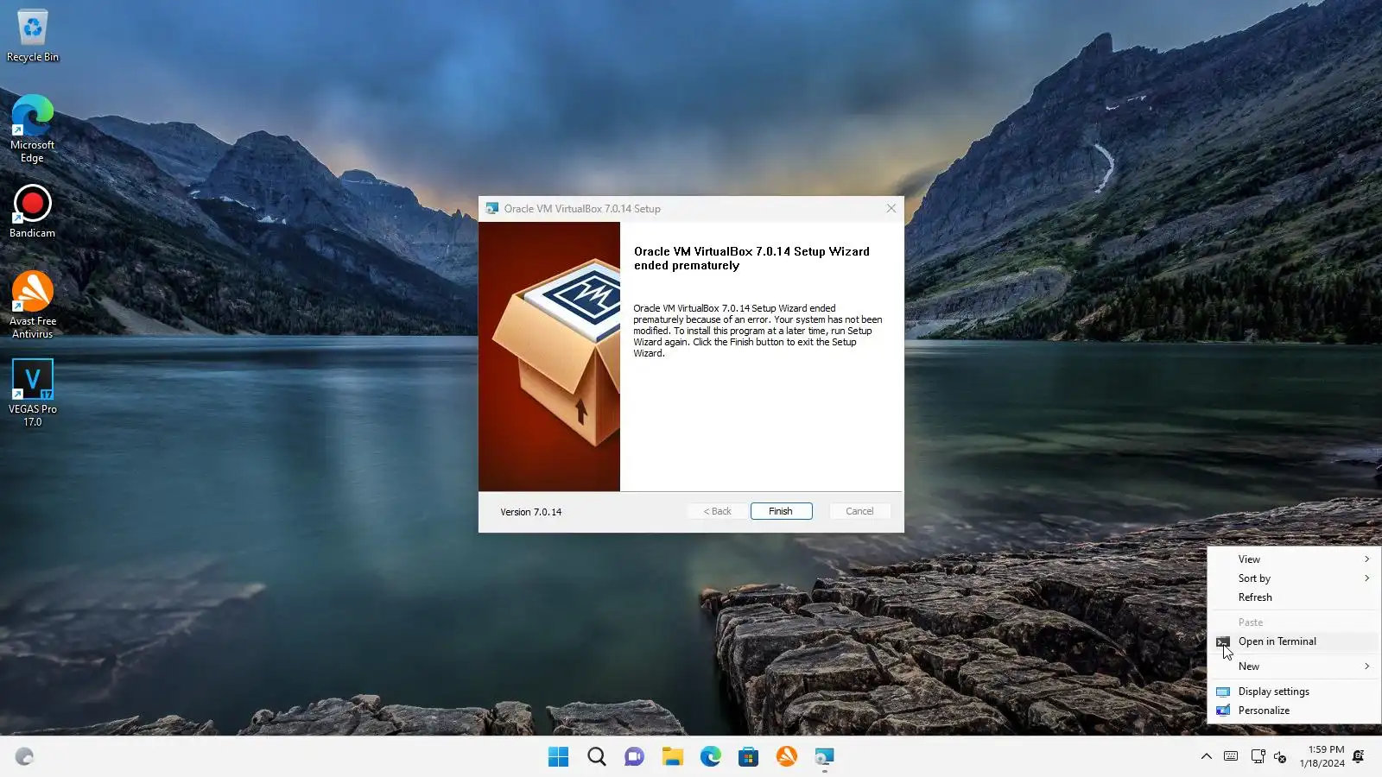
Task: Choose Refresh from the context menu
Action: click(x=1294, y=597)
